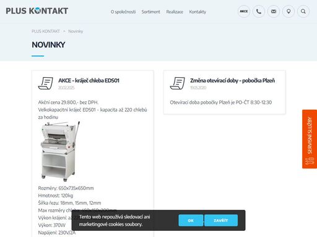Open article AKCE - kráječ chleba EDS01
This screenshot has width=317, height=237.
89,80
